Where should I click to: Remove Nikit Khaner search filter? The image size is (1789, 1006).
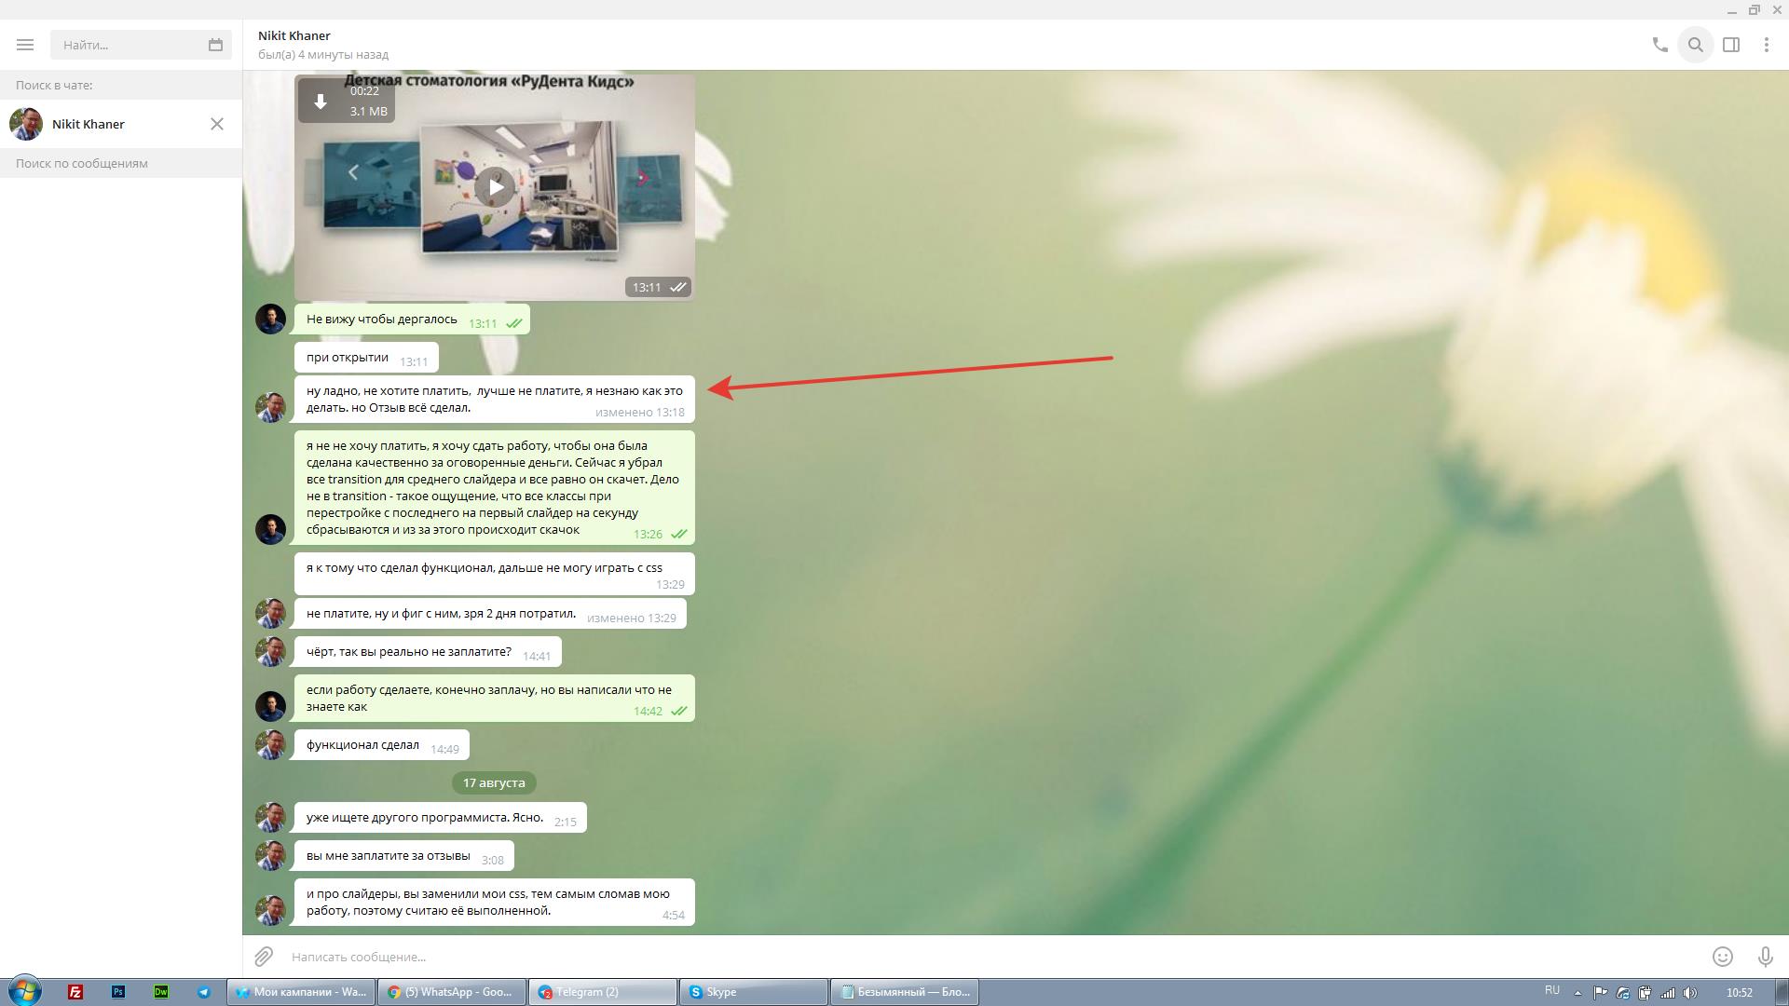pos(217,124)
